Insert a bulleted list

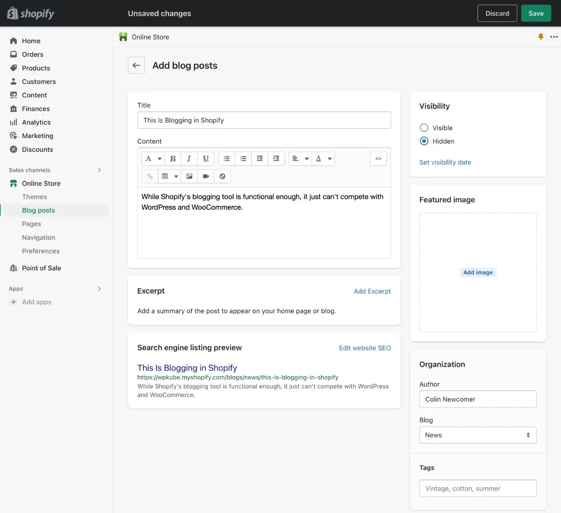[x=227, y=158]
